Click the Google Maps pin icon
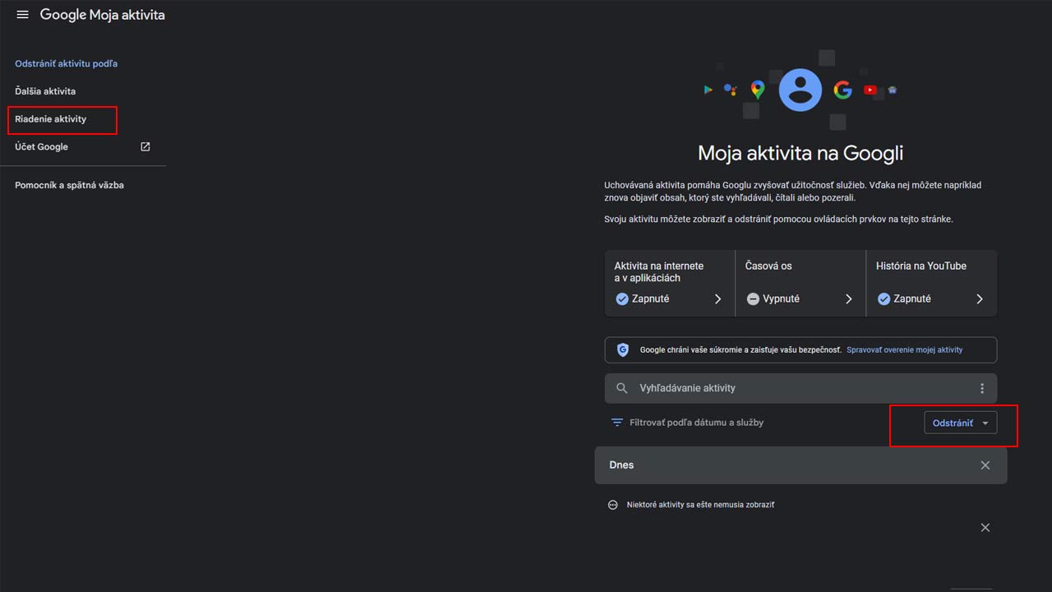The image size is (1052, 592). [758, 90]
